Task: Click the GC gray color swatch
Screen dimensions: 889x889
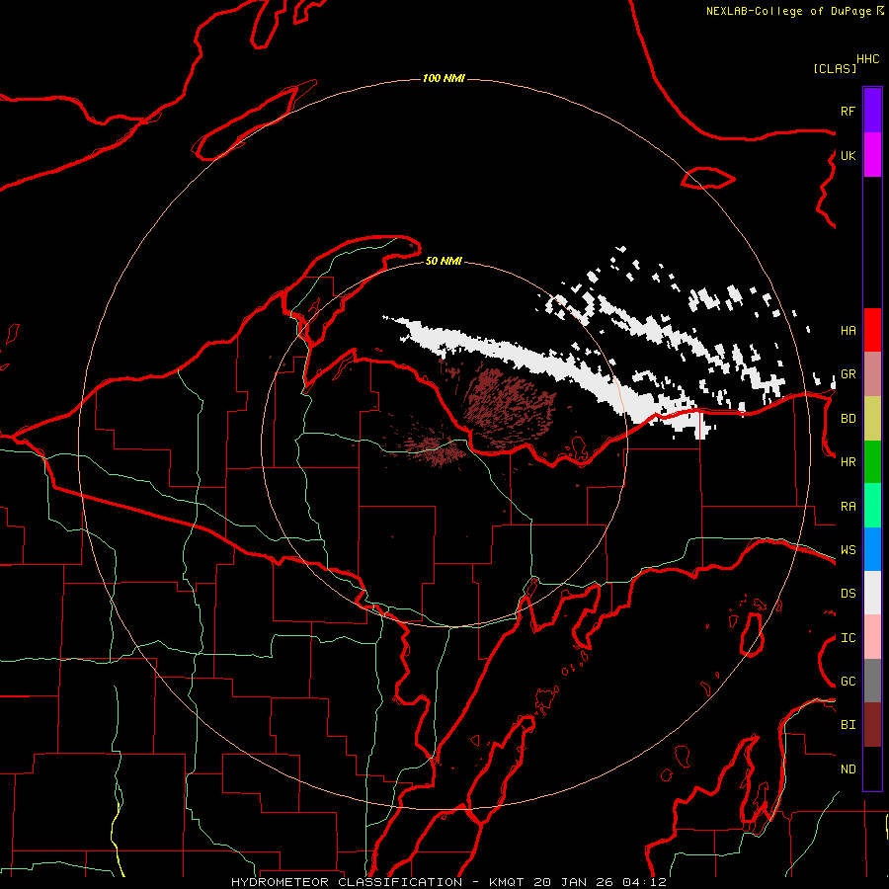Action: (872, 681)
